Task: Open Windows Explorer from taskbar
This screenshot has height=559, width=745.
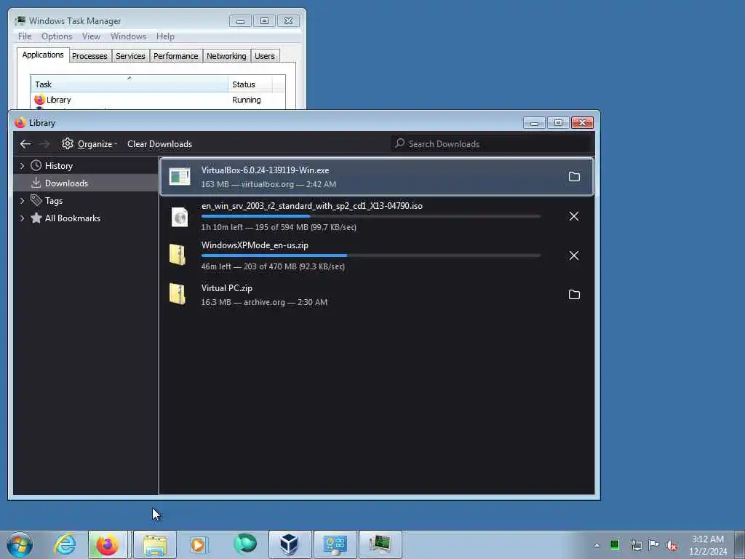Action: point(155,544)
